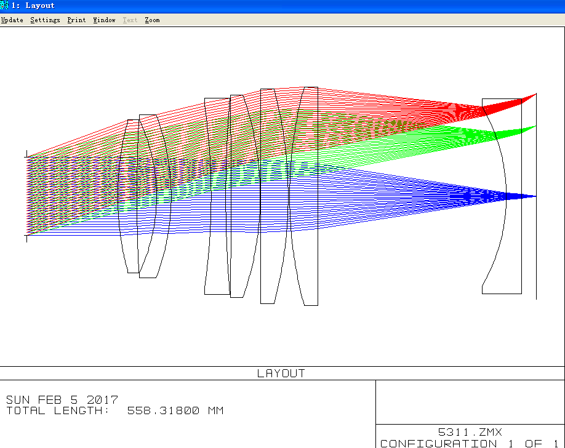Open the Zoom menu

[153, 20]
